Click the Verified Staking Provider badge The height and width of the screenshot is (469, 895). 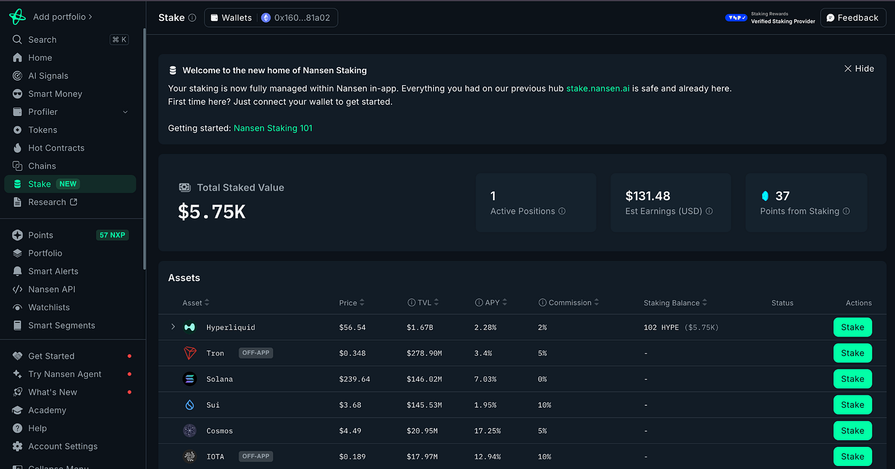tap(770, 18)
